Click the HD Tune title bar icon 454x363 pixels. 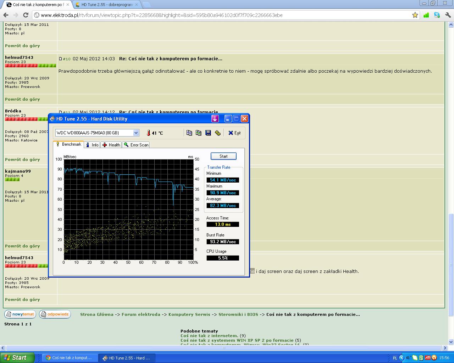52,119
